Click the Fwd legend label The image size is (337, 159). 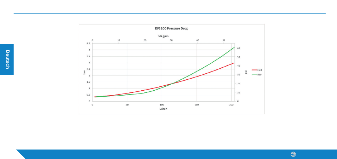click(260, 70)
